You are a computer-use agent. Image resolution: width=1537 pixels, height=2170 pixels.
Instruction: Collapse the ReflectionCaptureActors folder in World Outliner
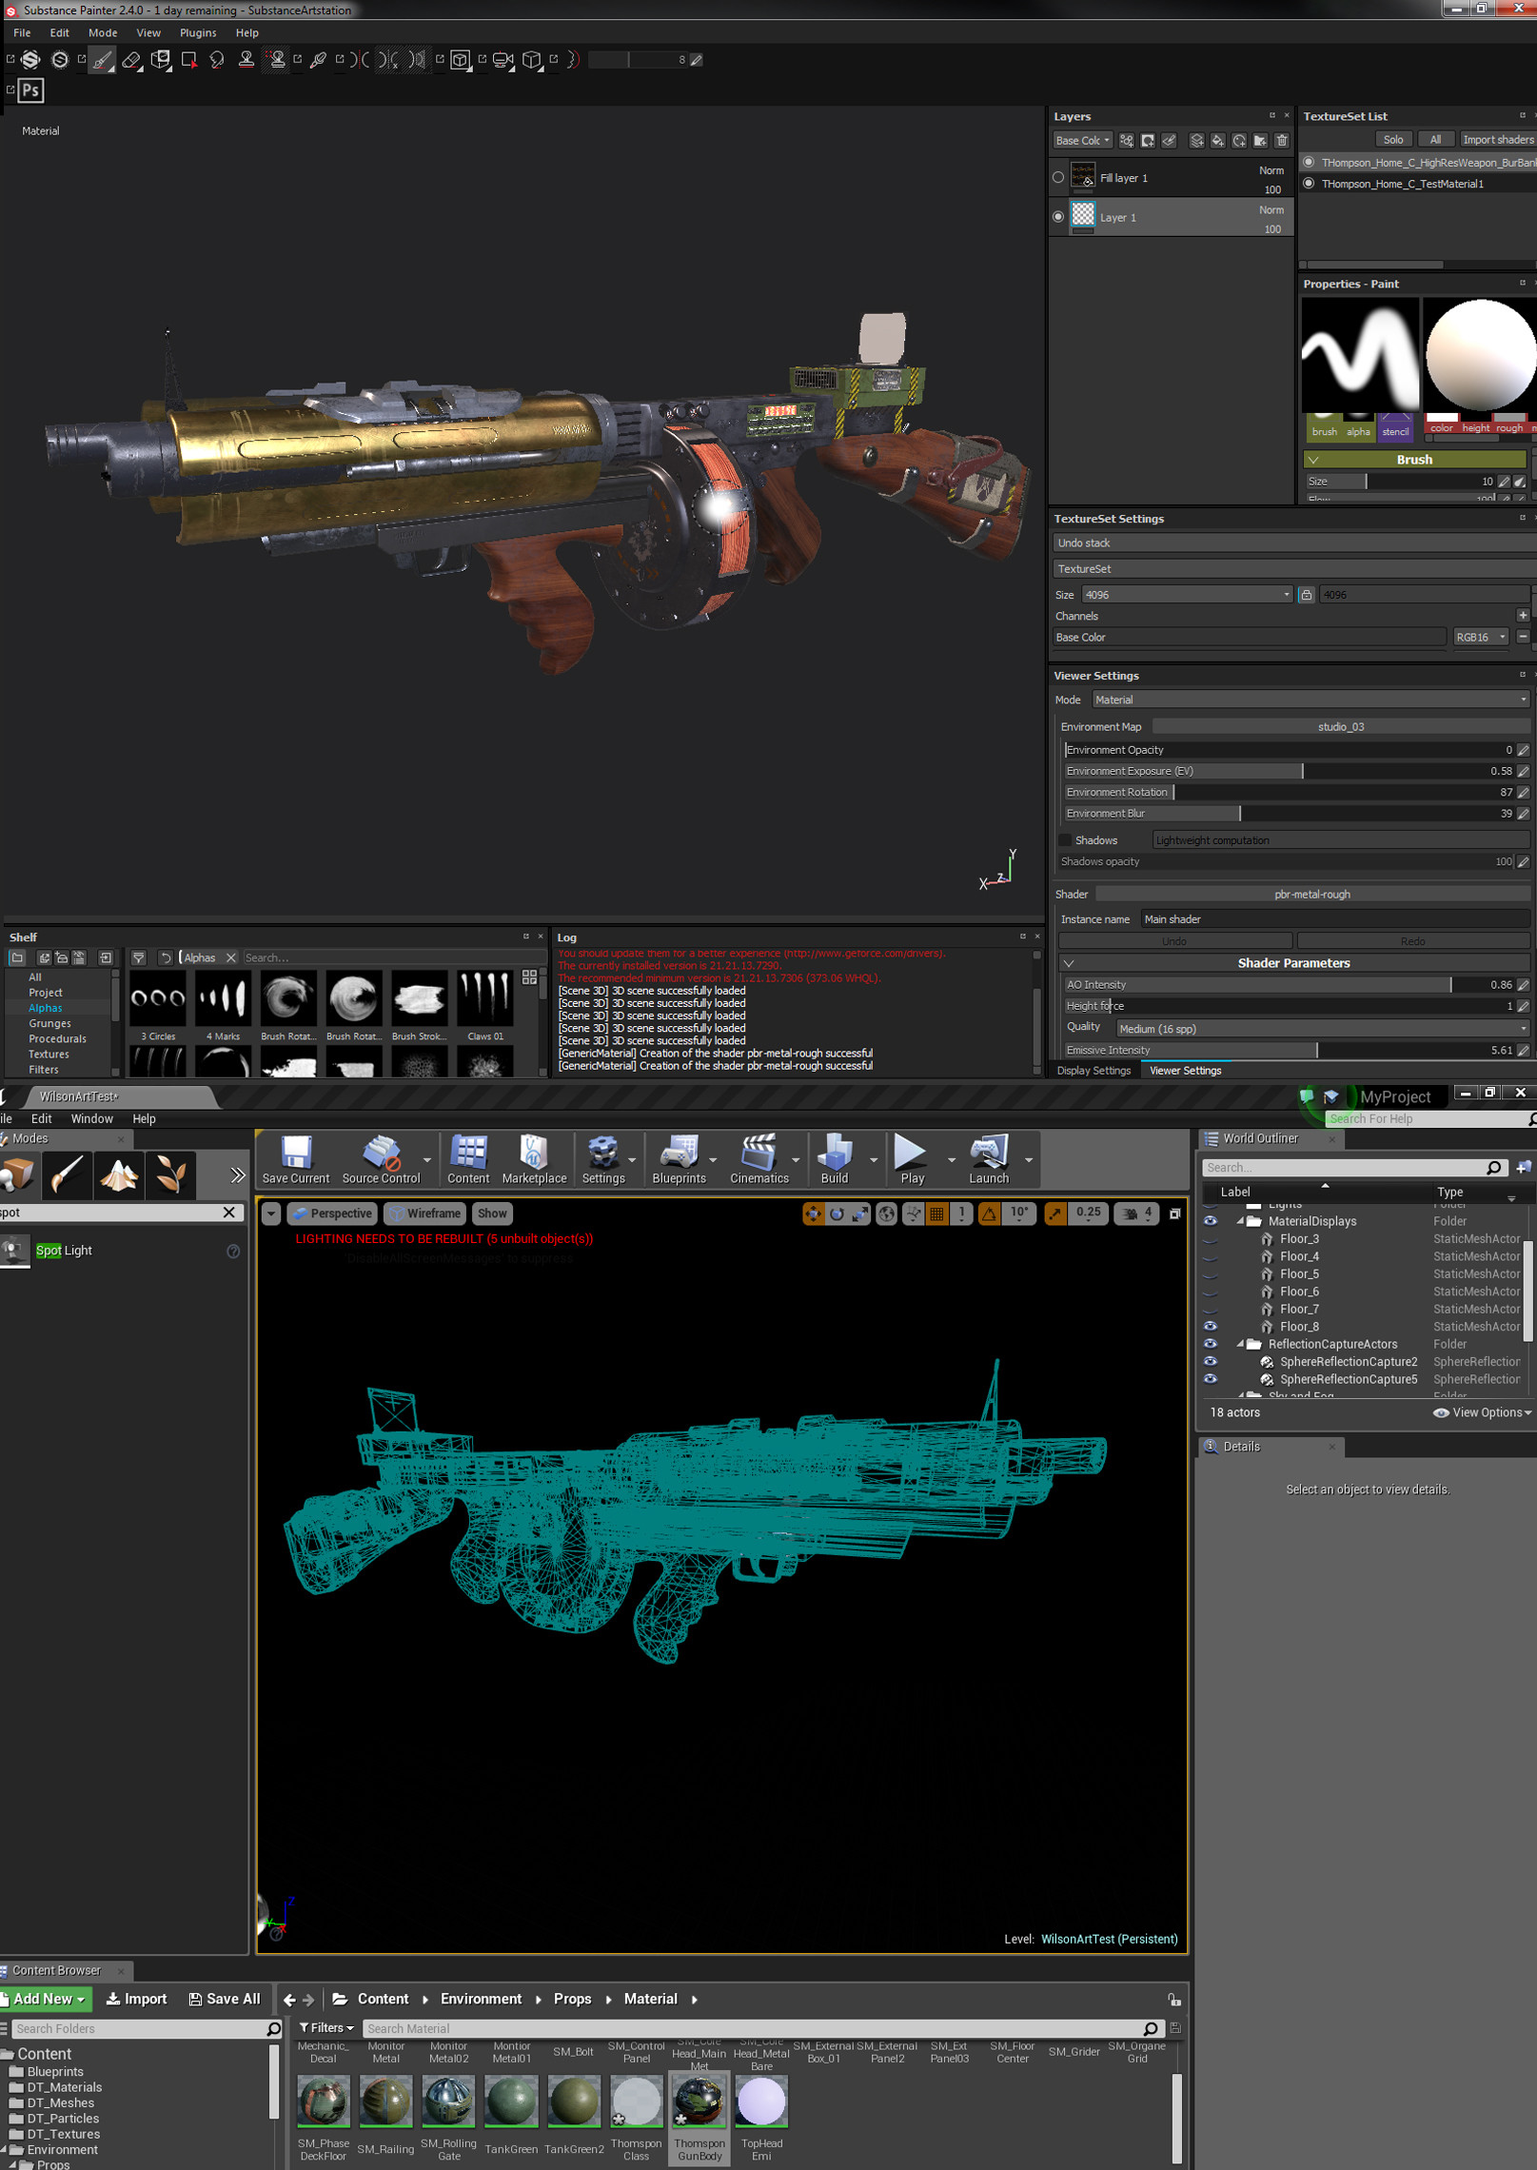click(1240, 1344)
